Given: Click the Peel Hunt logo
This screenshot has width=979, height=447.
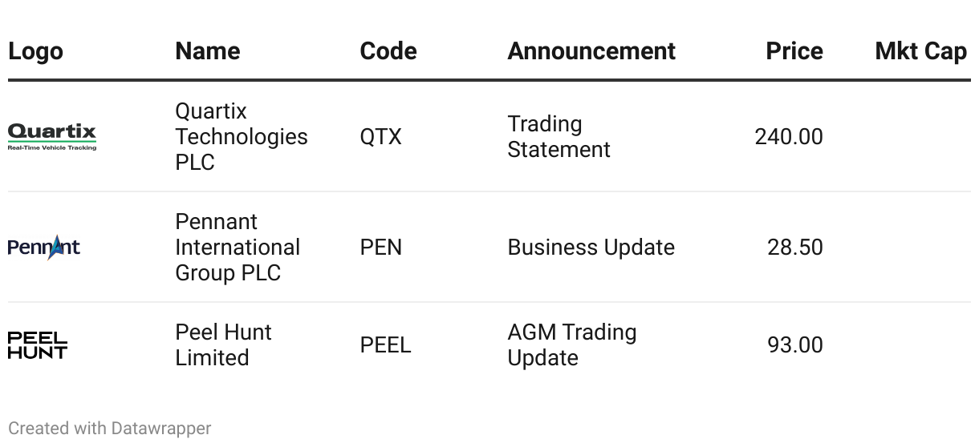Looking at the screenshot, I should [x=38, y=345].
